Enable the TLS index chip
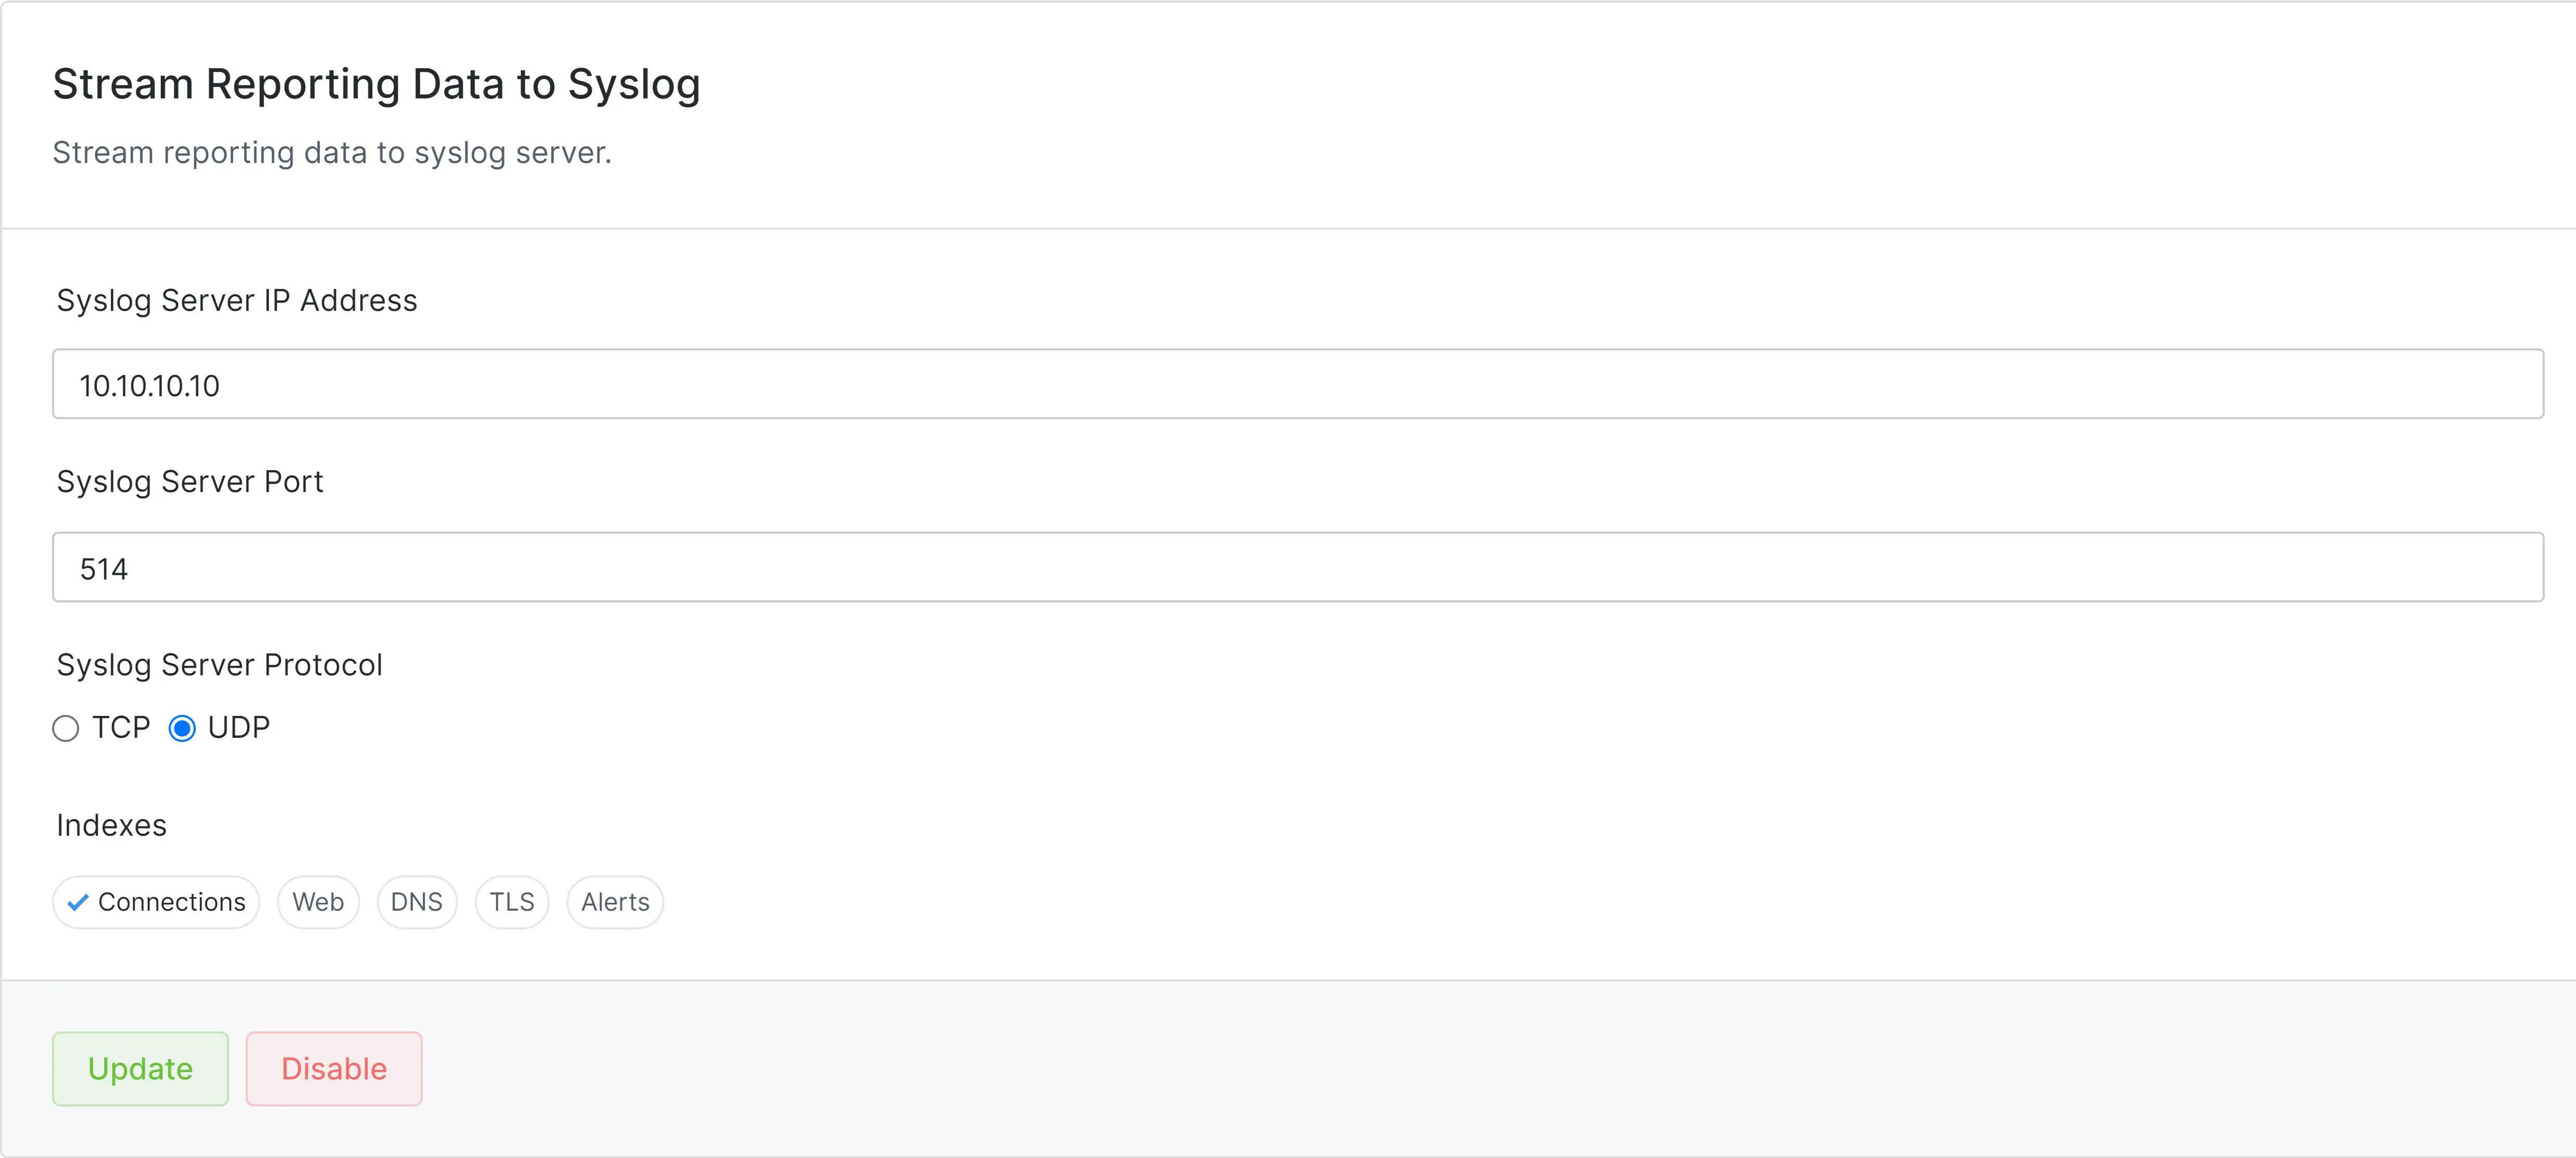Image resolution: width=2576 pixels, height=1158 pixels. click(511, 902)
